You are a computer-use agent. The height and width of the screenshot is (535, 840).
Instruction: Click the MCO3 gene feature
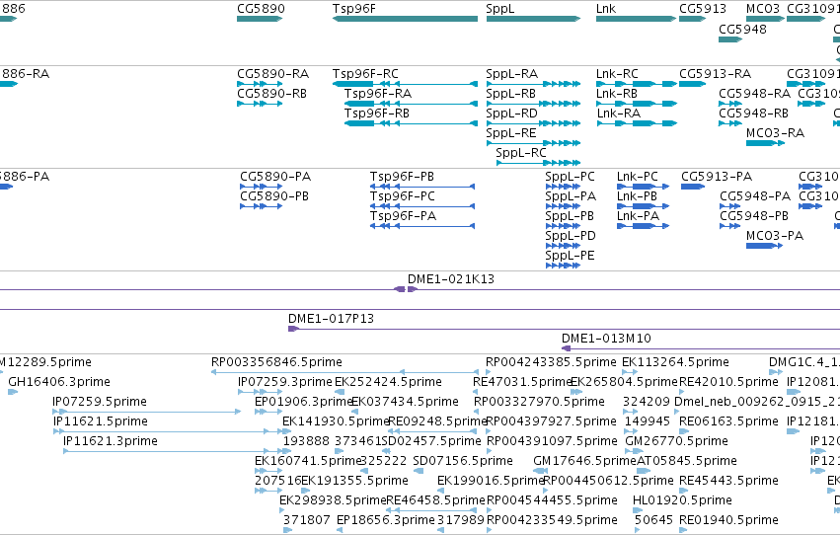point(765,19)
